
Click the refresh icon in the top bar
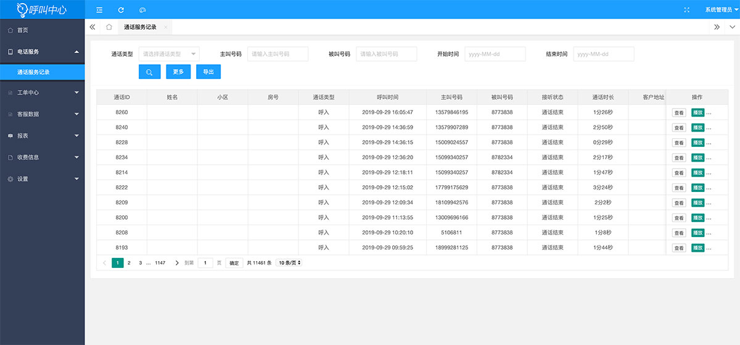click(x=121, y=10)
